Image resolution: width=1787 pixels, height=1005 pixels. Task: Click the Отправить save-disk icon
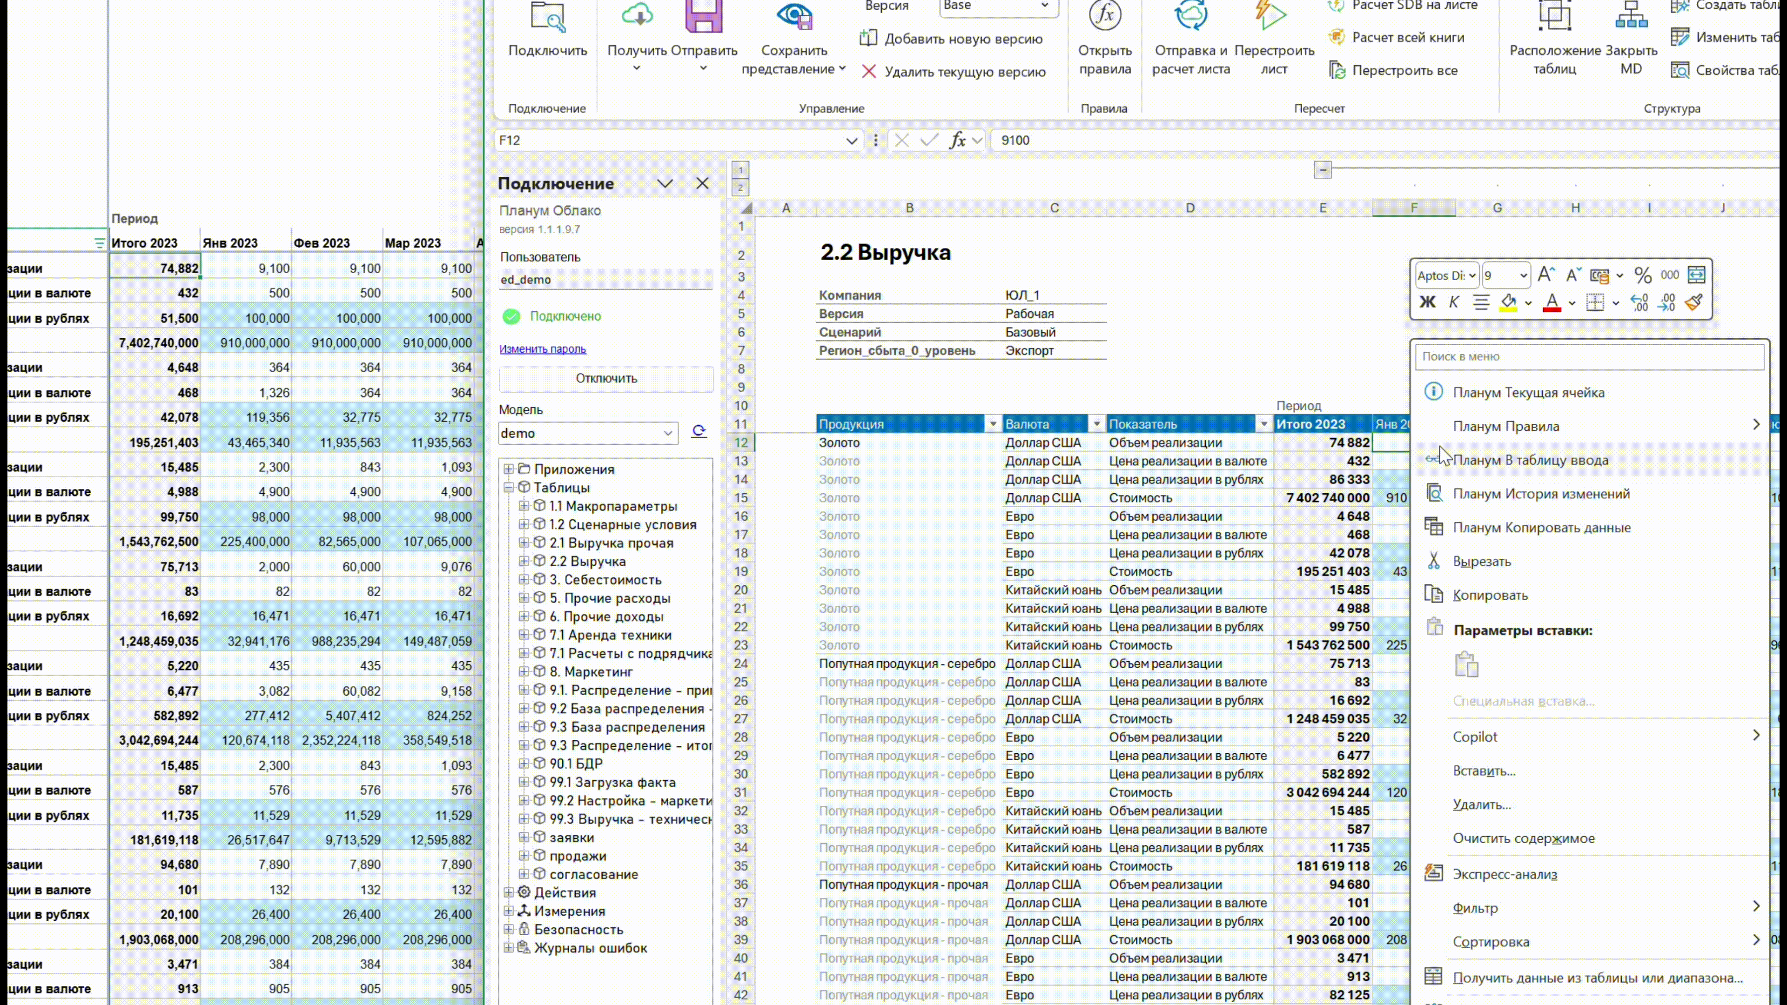[704, 15]
